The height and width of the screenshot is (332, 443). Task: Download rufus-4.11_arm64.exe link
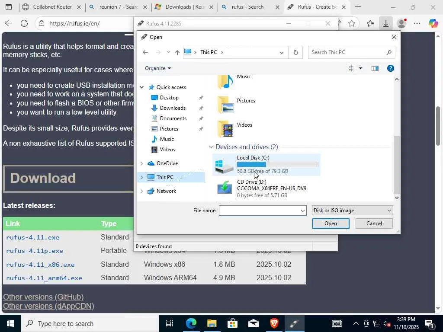point(45,278)
